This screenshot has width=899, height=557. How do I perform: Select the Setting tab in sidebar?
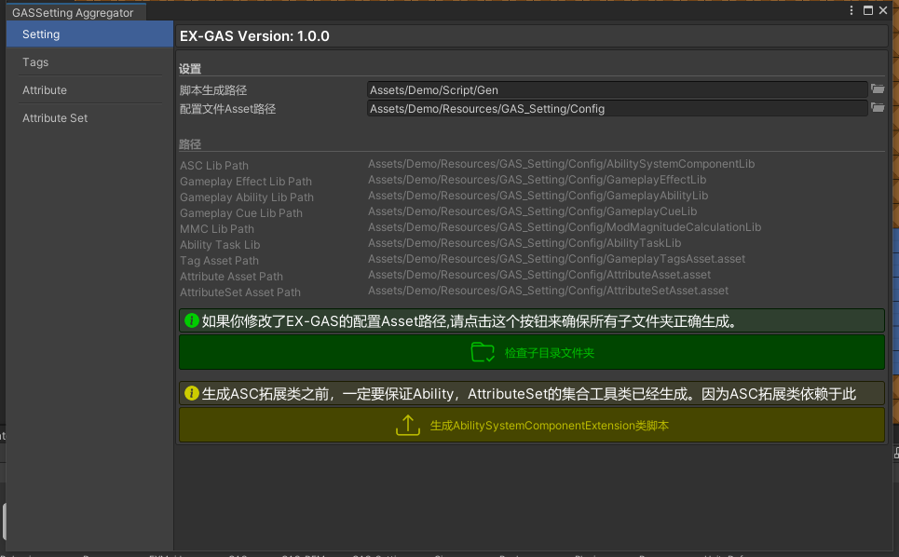click(x=89, y=34)
